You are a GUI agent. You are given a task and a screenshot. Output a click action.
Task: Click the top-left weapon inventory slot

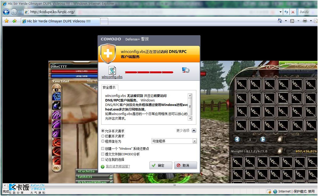coord(242,84)
